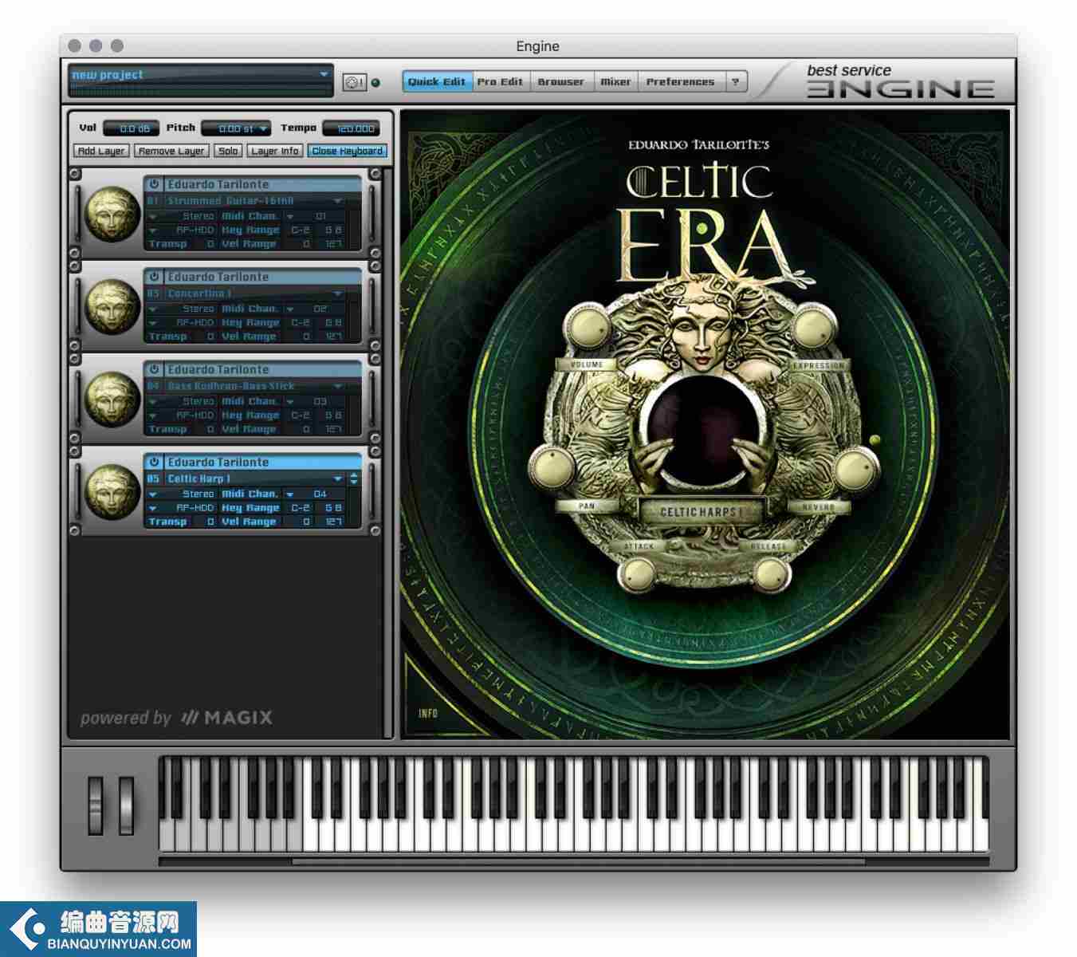Click the Celtic Harp I layer face icon
1077x957 pixels.
pos(112,491)
